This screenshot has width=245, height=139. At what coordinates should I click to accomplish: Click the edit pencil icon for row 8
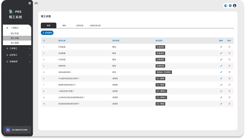pyautogui.click(x=221, y=91)
